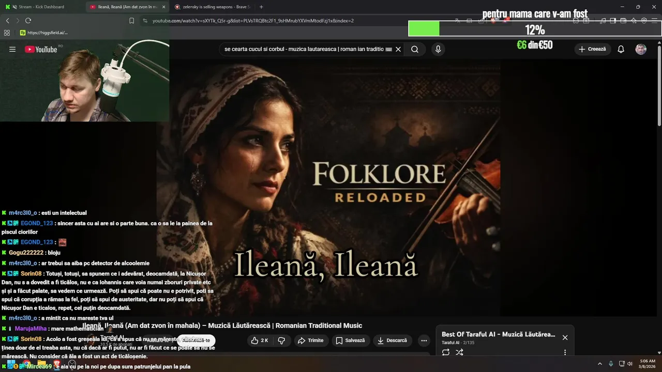Image resolution: width=662 pixels, height=372 pixels.
Task: Focus the browser address bar URL
Action: (253, 21)
